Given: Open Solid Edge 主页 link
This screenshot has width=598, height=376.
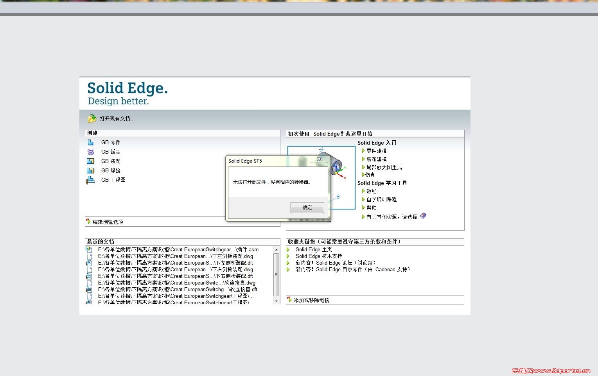Looking at the screenshot, I should pos(314,249).
